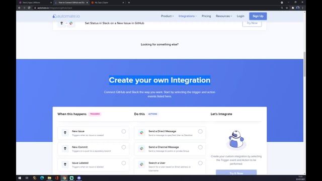The height and width of the screenshot is (181, 322).
Task: Click the Slack icon for Search a User
Action: coord(141,164)
